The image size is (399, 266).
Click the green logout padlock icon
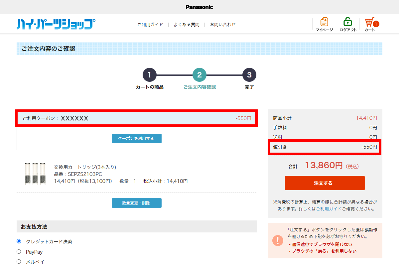point(348,22)
